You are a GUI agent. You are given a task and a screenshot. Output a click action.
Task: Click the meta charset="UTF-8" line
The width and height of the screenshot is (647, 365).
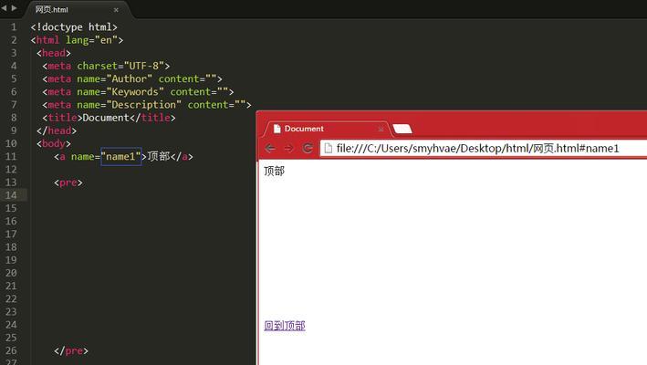pos(106,66)
